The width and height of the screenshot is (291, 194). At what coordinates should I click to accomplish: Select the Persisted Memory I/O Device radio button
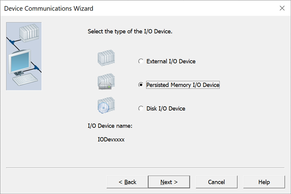click(140, 85)
